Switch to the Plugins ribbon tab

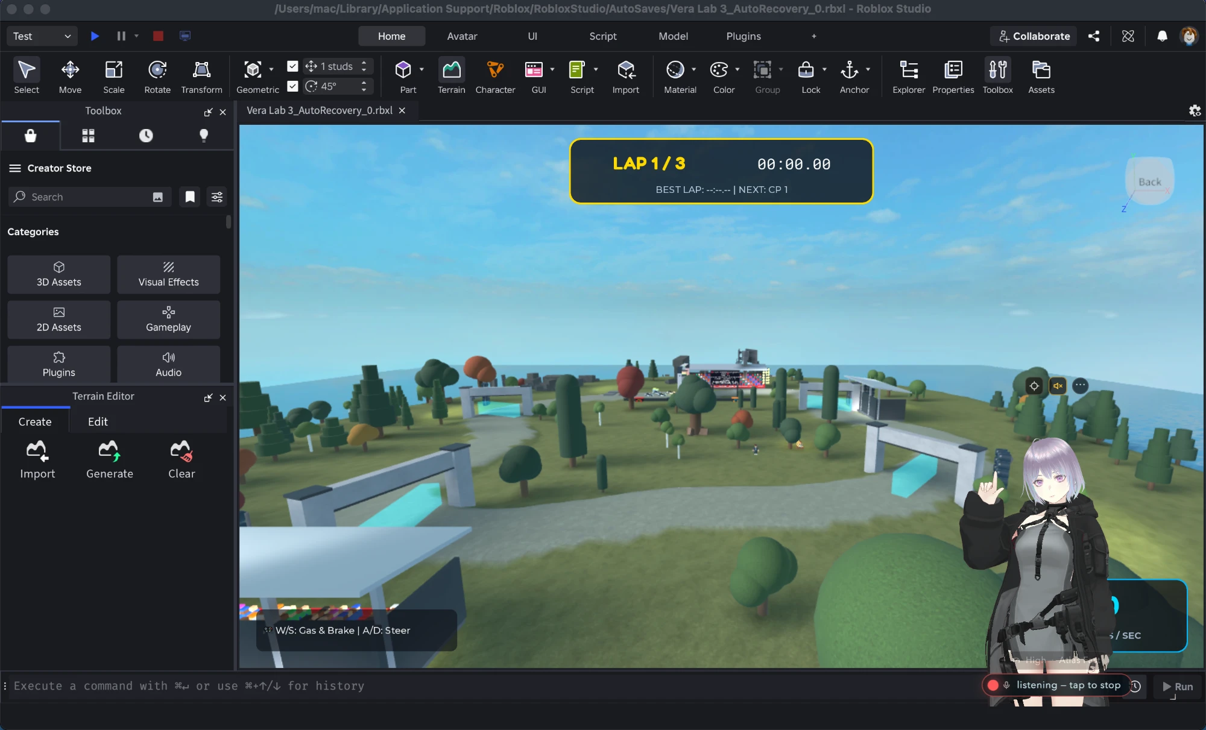coord(743,36)
